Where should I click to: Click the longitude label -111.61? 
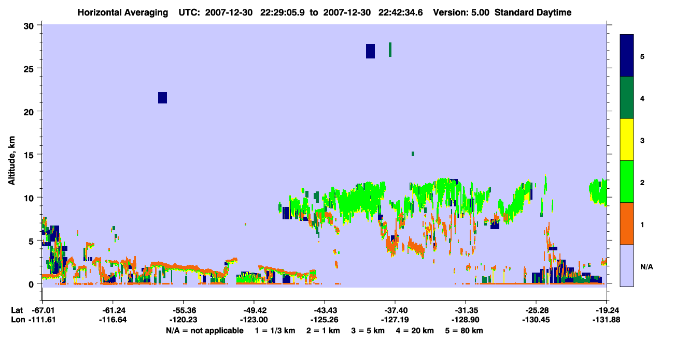pos(42,320)
